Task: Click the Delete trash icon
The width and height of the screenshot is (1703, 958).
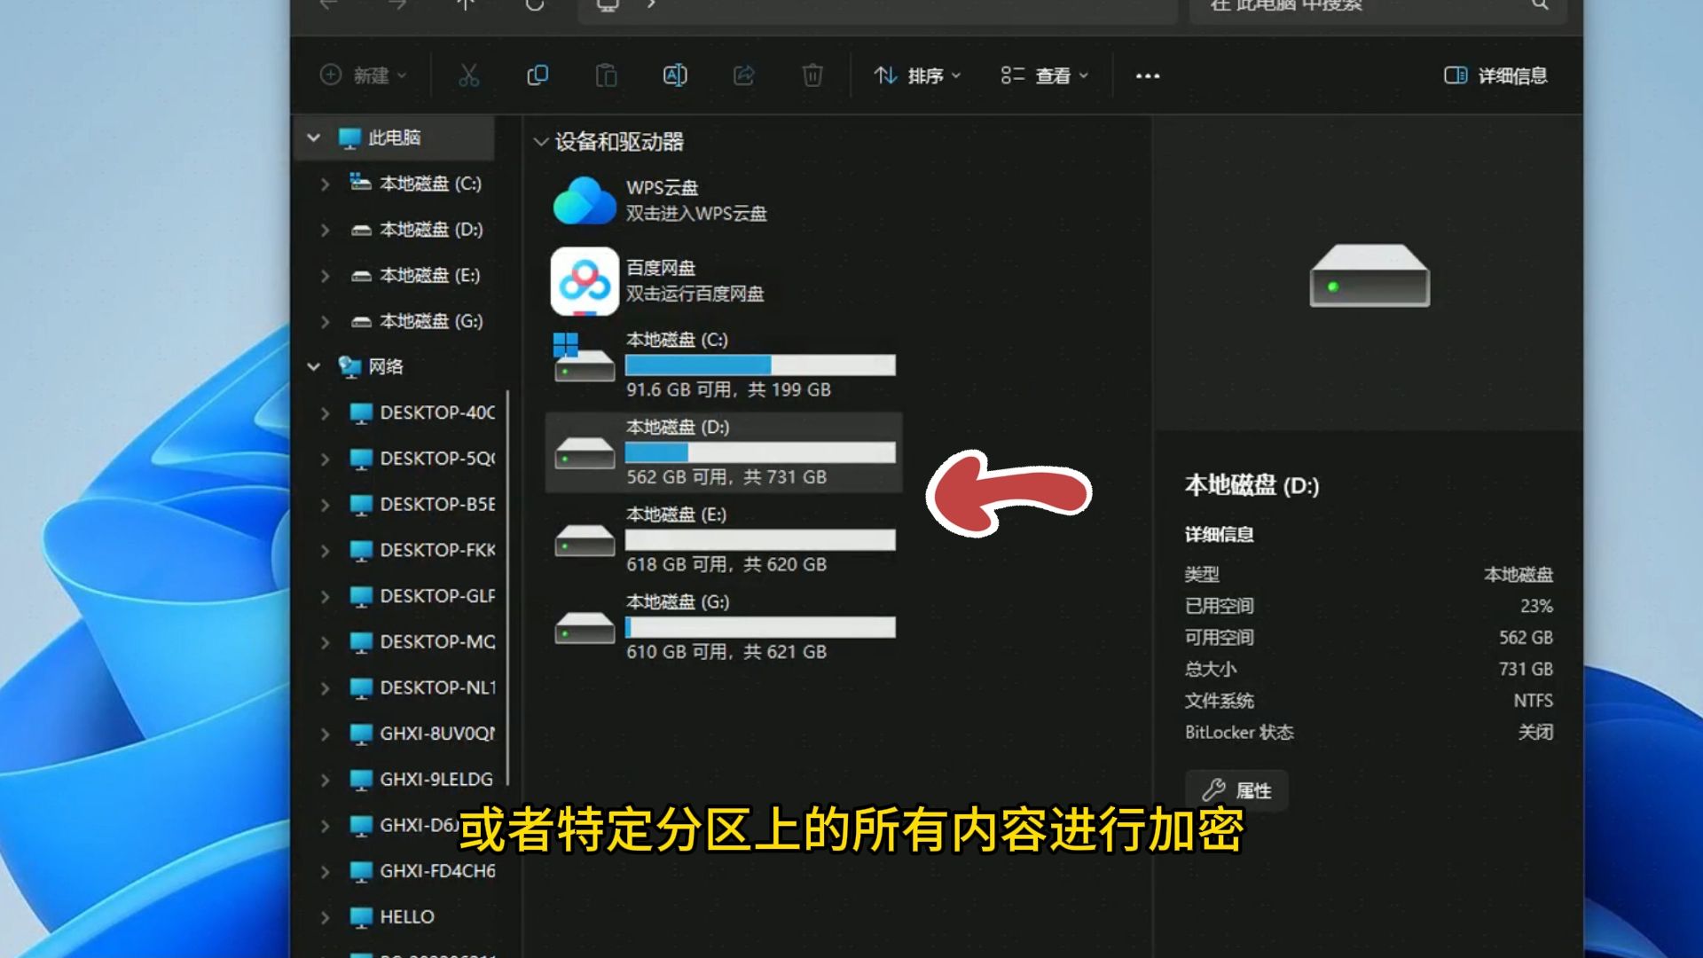Action: [x=812, y=75]
